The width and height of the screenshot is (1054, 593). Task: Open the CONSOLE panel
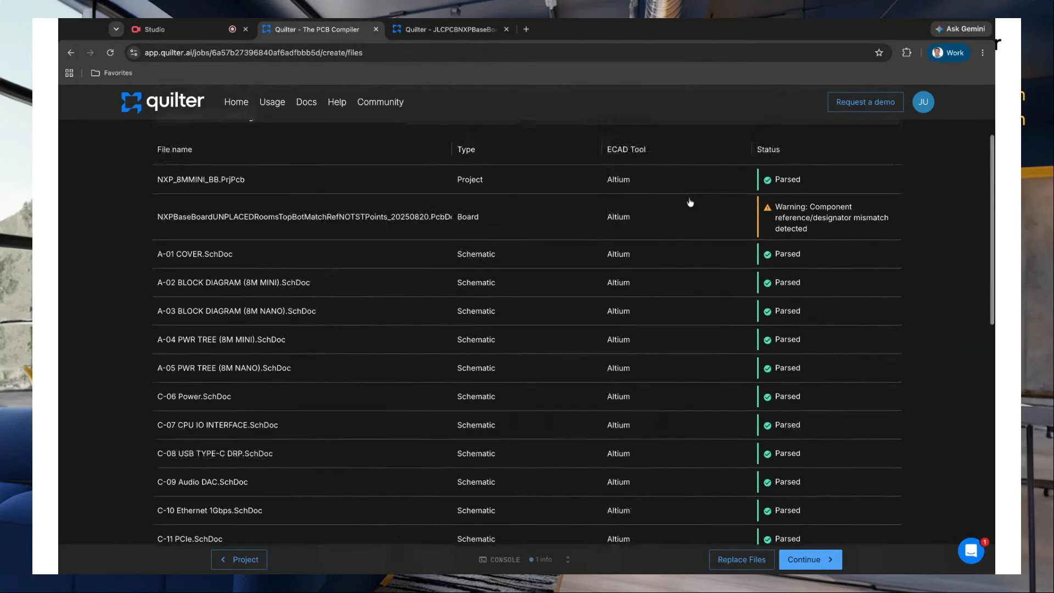point(500,560)
